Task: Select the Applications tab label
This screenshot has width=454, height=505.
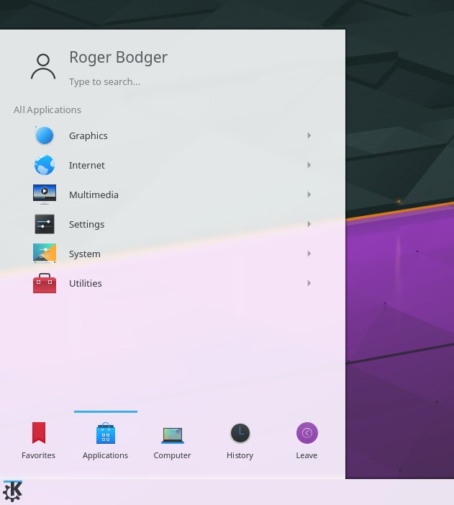Action: pos(105,456)
